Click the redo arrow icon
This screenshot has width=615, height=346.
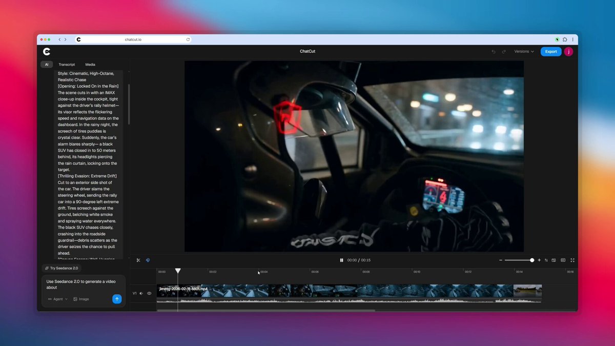[x=504, y=52]
